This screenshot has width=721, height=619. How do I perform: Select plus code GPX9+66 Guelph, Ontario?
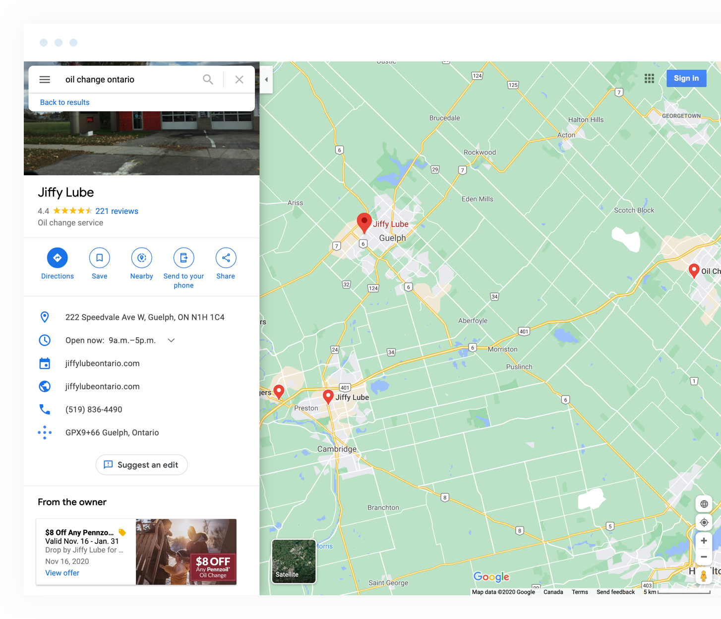point(112,432)
